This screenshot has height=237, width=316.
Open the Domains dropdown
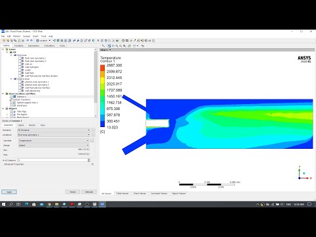pos(53,130)
